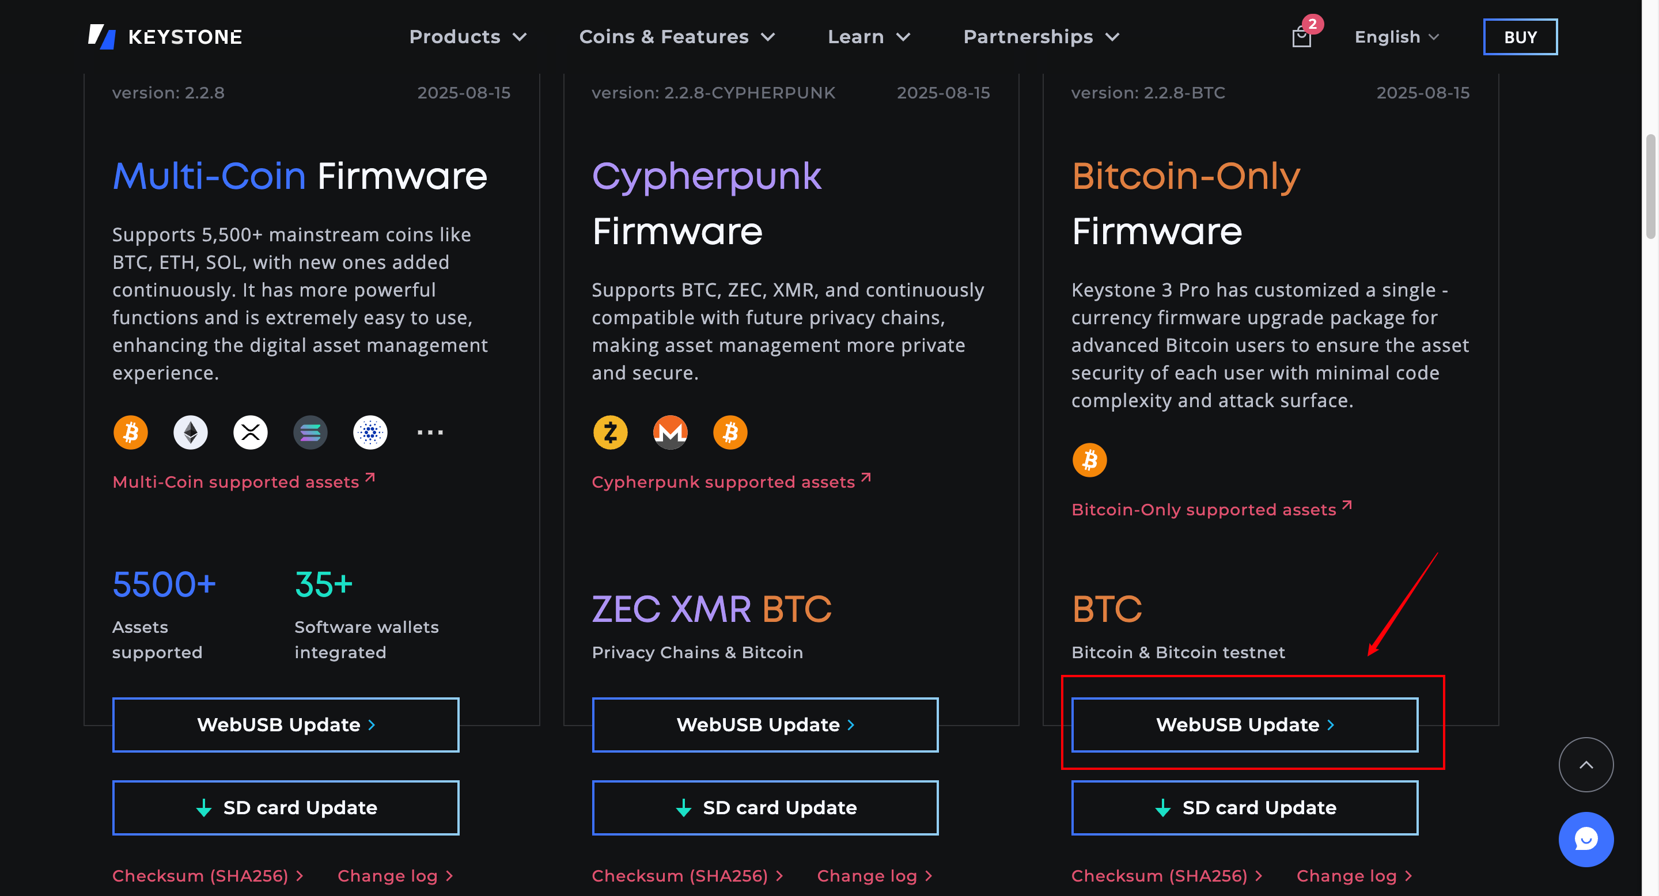Image resolution: width=1659 pixels, height=896 pixels.
Task: Open the Partnerships navigation menu
Action: tap(1041, 37)
